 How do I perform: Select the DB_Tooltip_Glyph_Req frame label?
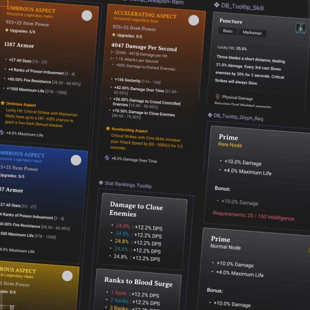238,117
